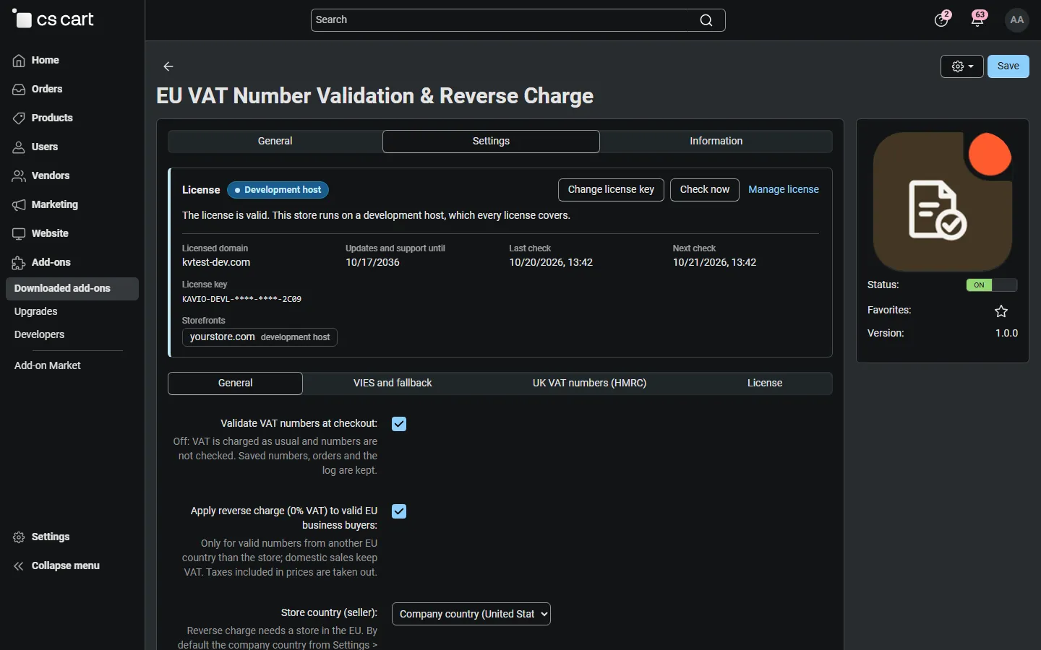Open Vendors icon in sidebar
The image size is (1041, 650).
(19, 176)
